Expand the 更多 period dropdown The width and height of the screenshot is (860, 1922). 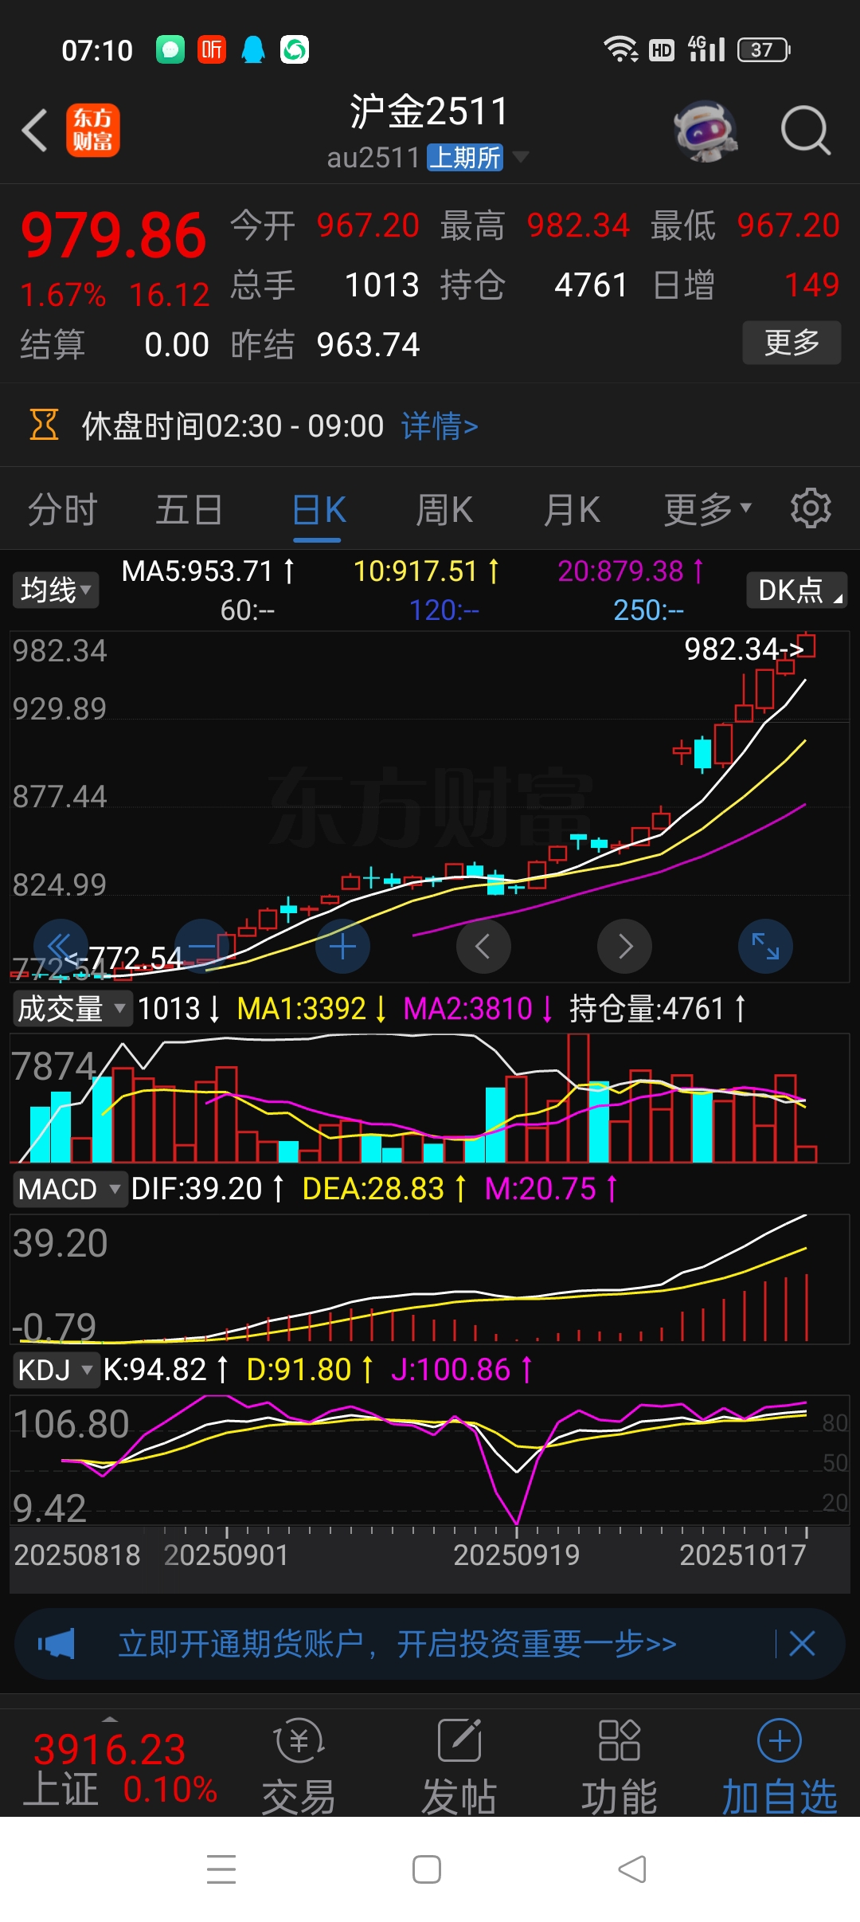707,510
